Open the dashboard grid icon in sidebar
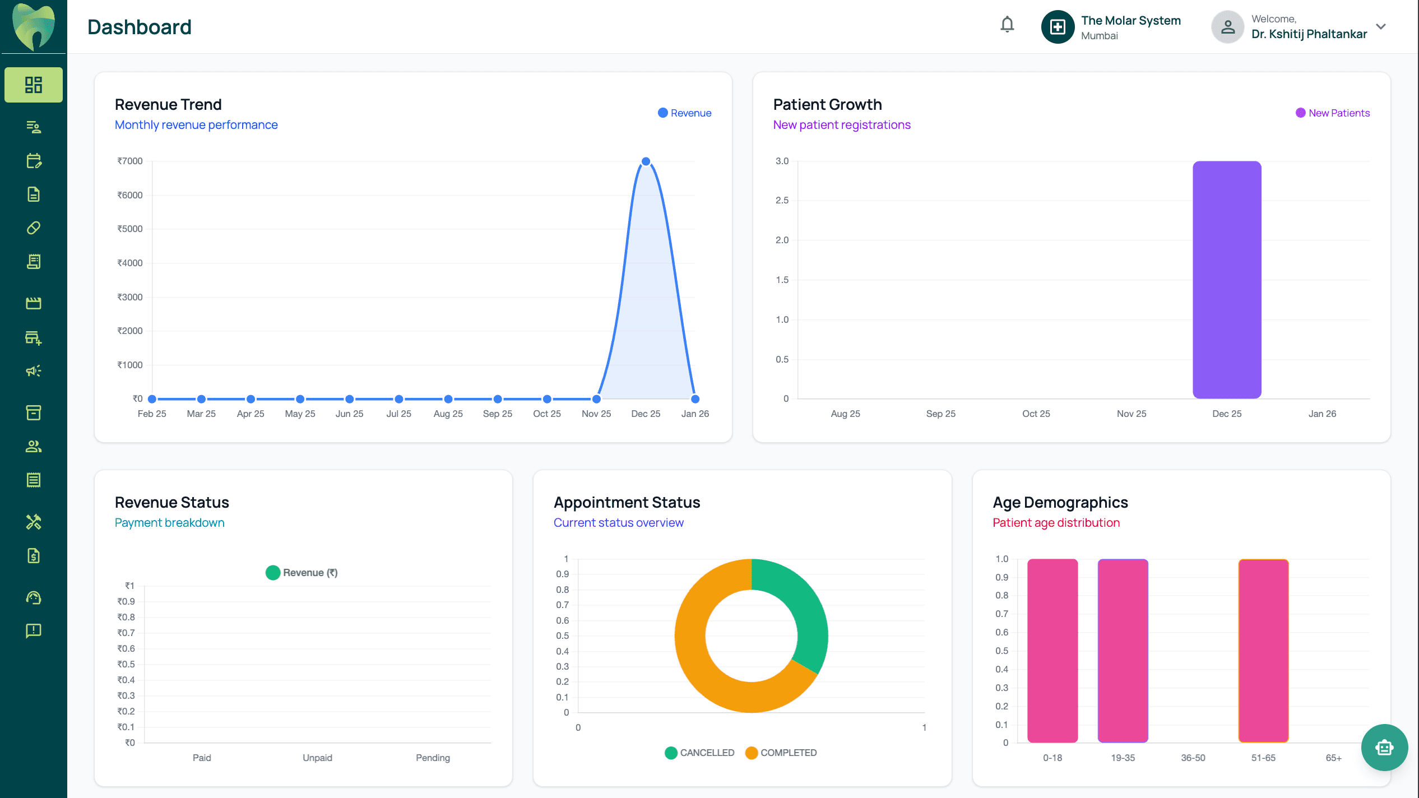The width and height of the screenshot is (1419, 798). click(x=34, y=85)
